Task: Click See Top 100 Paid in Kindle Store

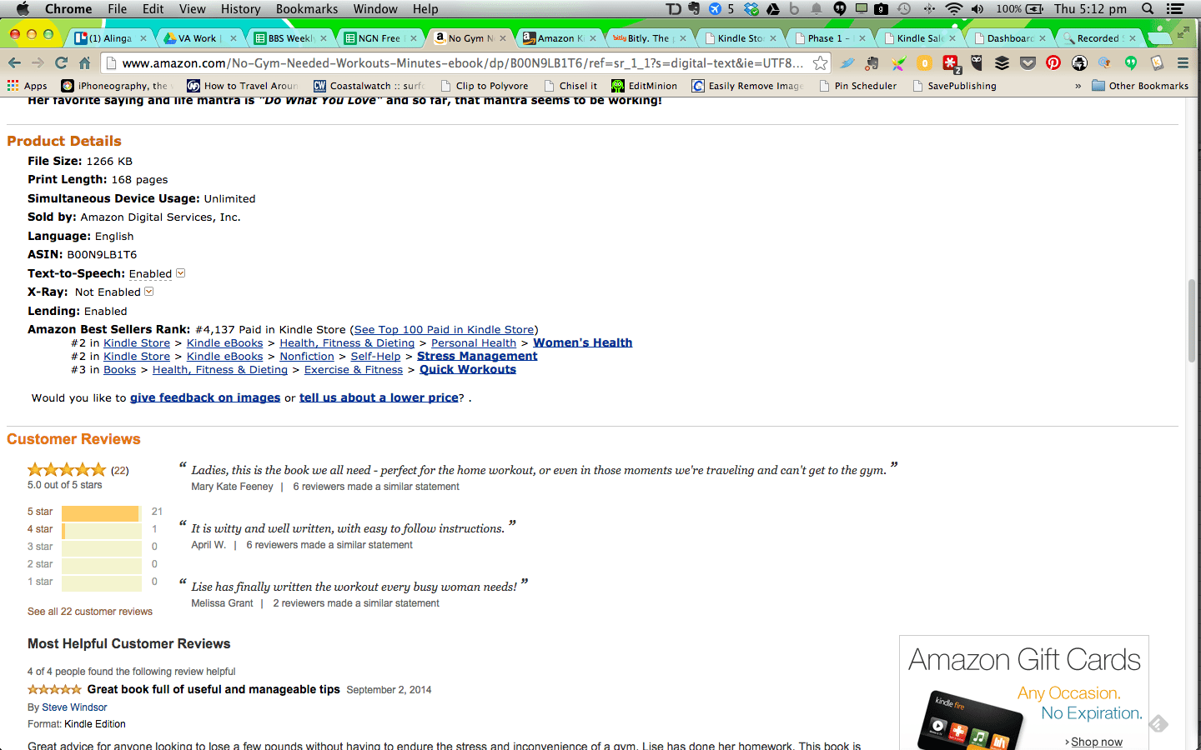Action: point(444,330)
